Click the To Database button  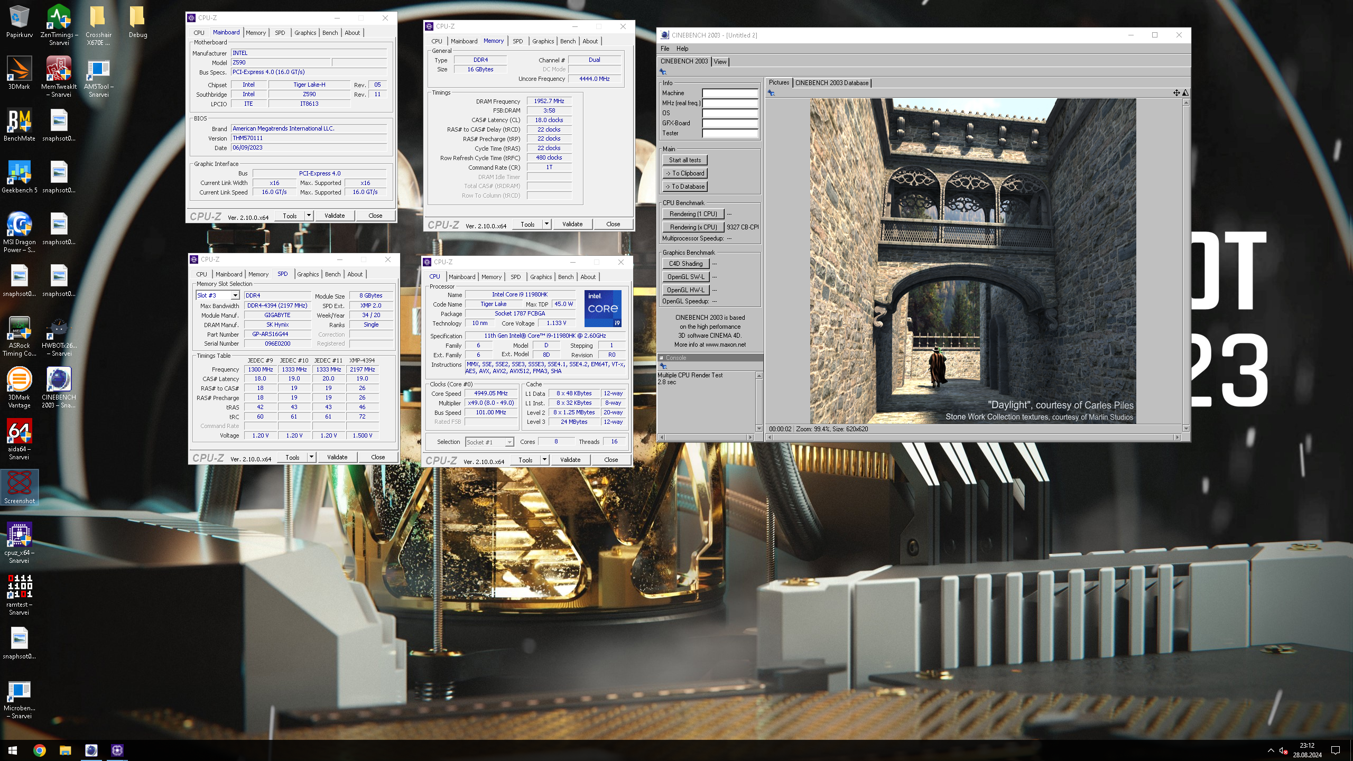click(x=684, y=187)
